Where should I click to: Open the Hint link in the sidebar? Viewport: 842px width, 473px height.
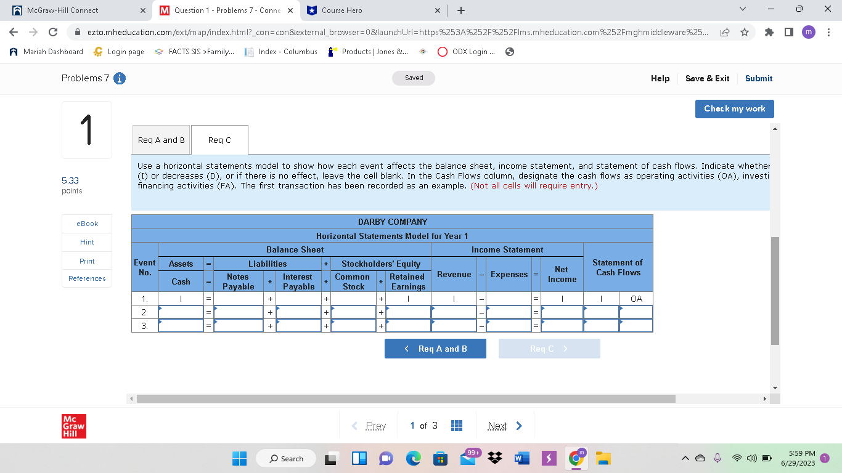tap(86, 242)
